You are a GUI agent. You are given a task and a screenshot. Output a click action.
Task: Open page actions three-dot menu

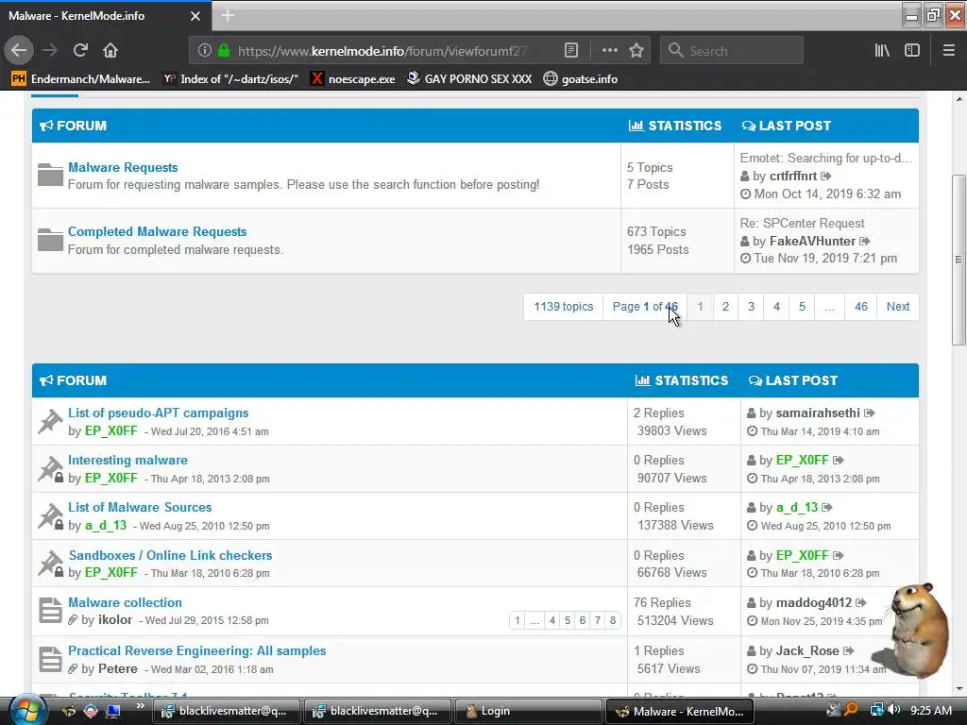pos(609,51)
